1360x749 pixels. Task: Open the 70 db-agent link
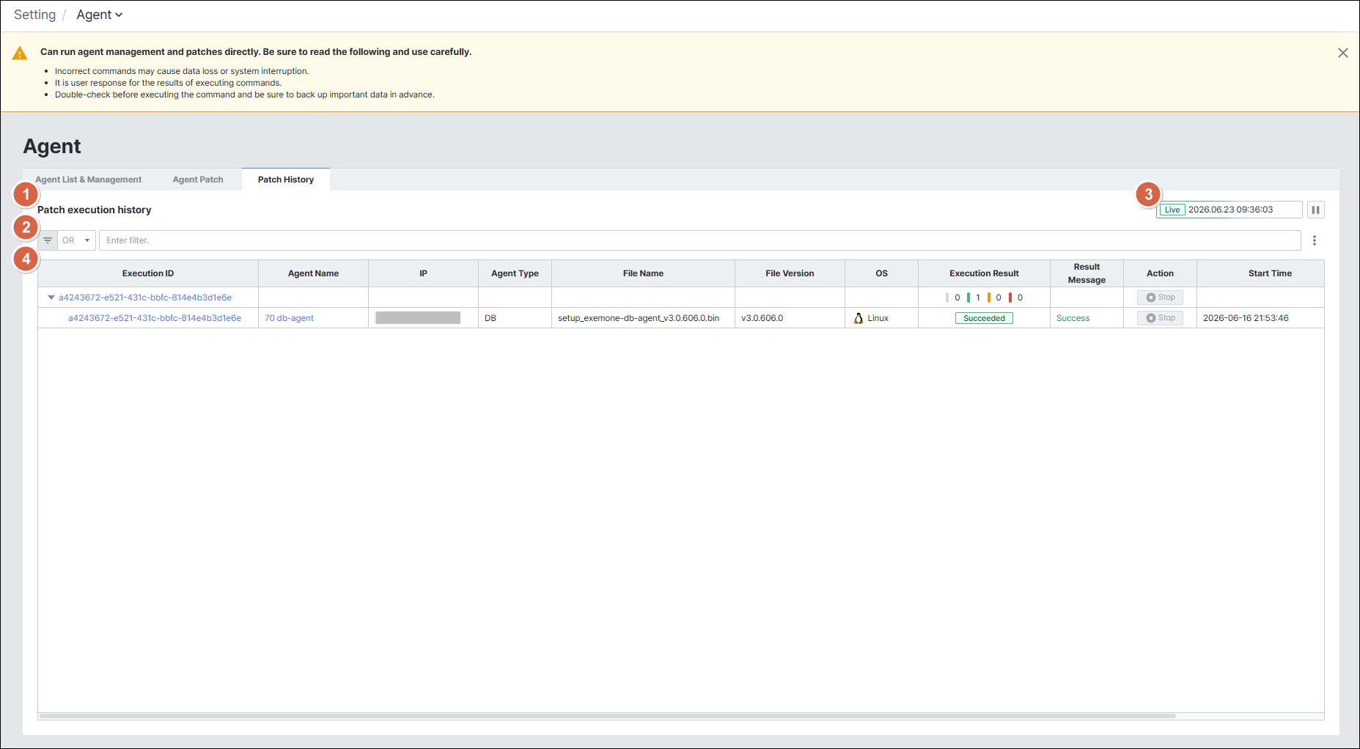pyautogui.click(x=289, y=318)
